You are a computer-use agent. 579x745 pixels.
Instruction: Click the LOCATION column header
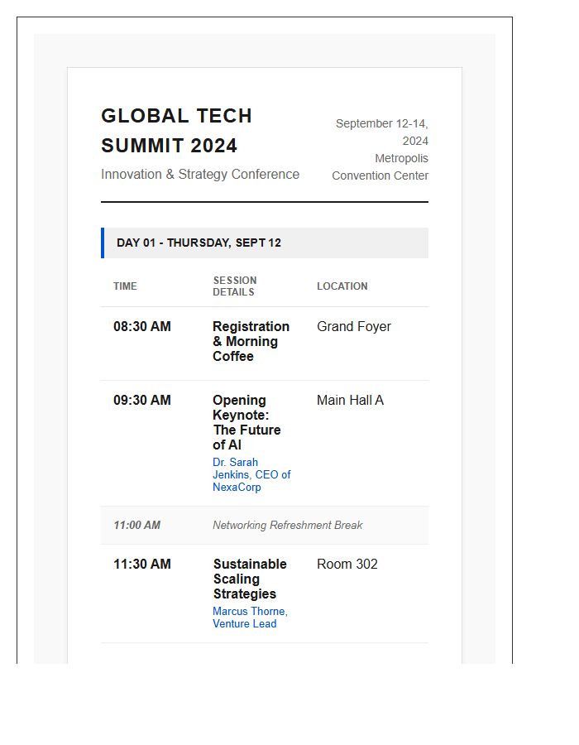click(x=342, y=286)
